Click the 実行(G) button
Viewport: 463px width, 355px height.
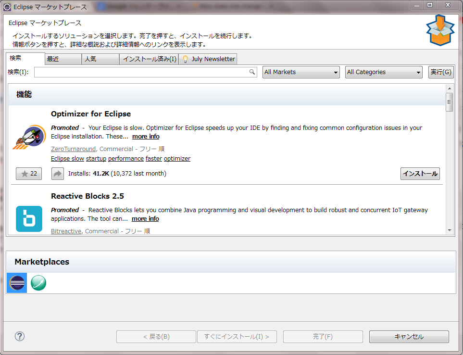coord(440,72)
